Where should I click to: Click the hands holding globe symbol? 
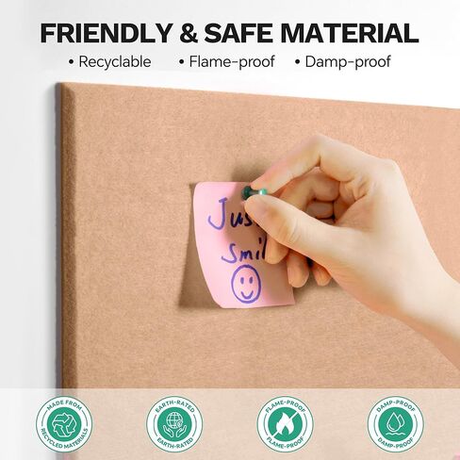pyautogui.click(x=174, y=425)
